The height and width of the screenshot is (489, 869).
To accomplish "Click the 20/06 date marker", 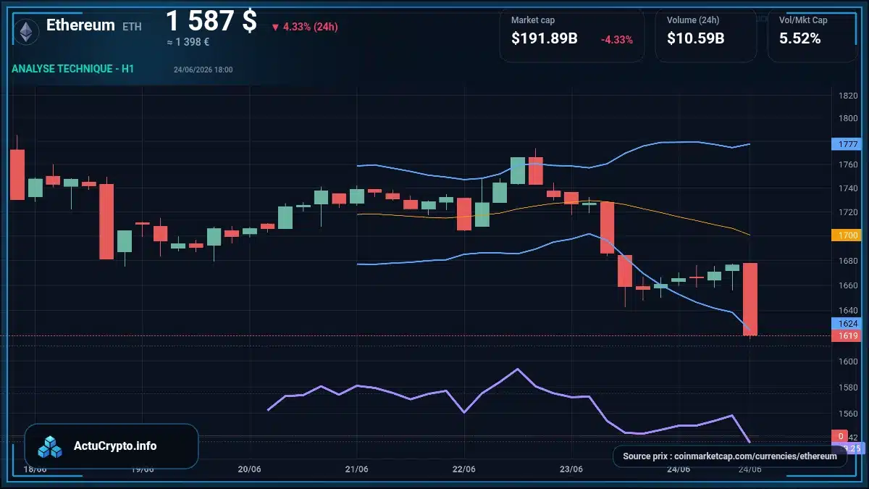I will tap(249, 469).
